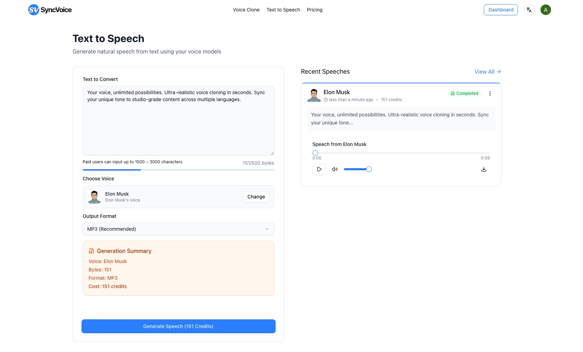Click Generate Speech (151 Credits)

[x=178, y=326]
